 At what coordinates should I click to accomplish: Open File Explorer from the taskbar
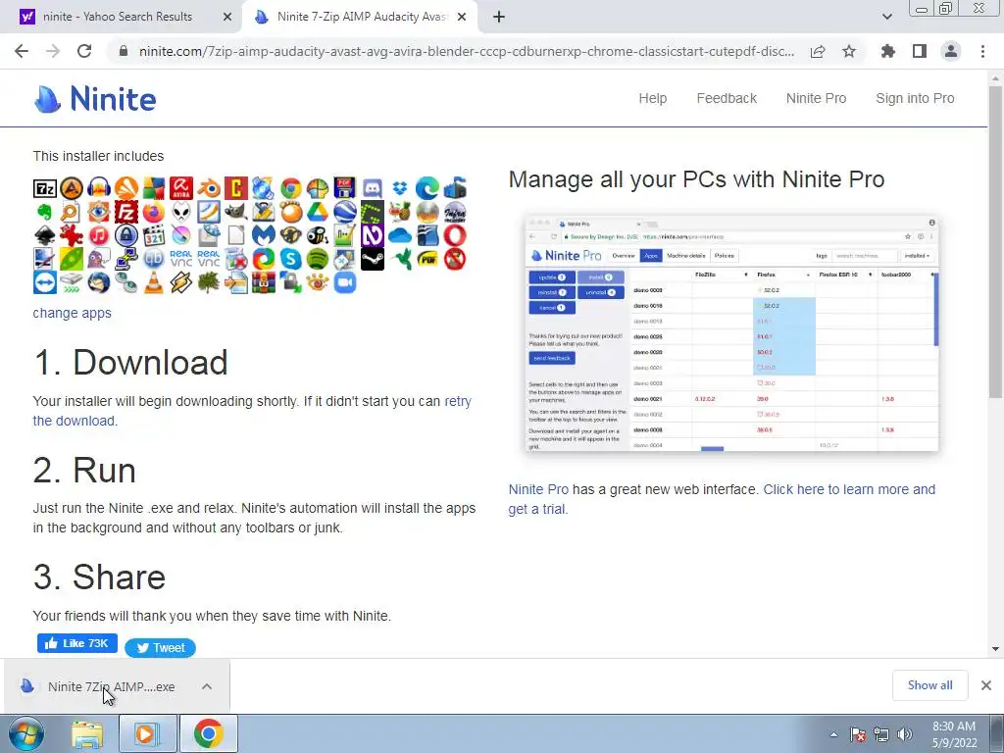(87, 733)
